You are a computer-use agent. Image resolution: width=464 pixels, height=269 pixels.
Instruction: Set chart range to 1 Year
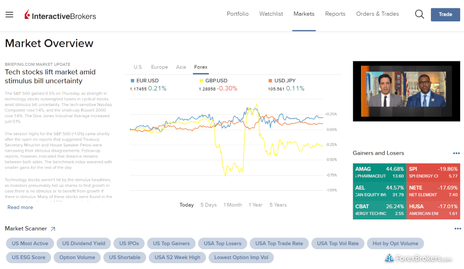256,205
